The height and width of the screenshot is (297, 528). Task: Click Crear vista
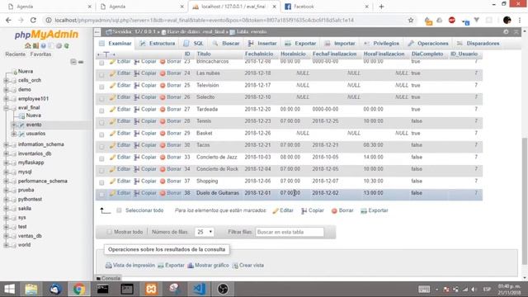pyautogui.click(x=248, y=266)
